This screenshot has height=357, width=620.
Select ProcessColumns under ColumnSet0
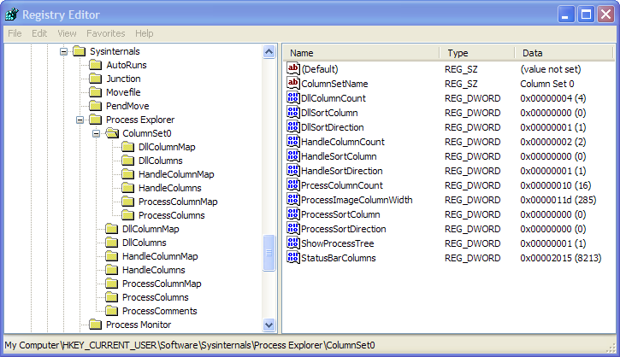(x=172, y=215)
